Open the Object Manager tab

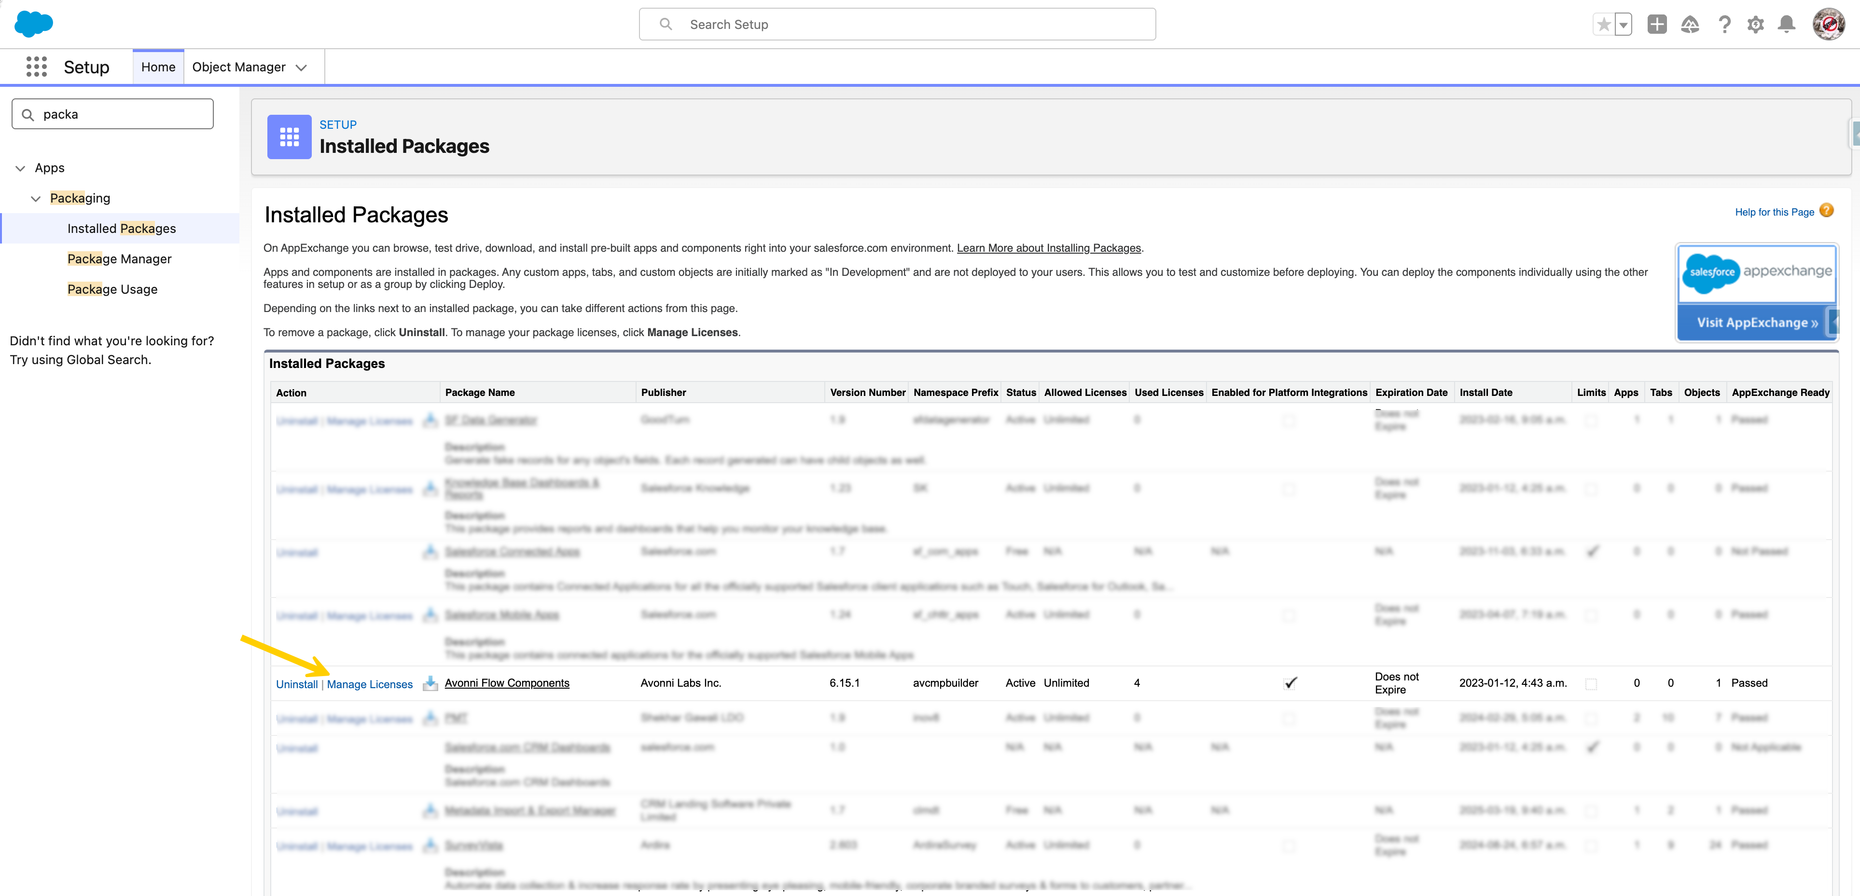[x=238, y=67]
